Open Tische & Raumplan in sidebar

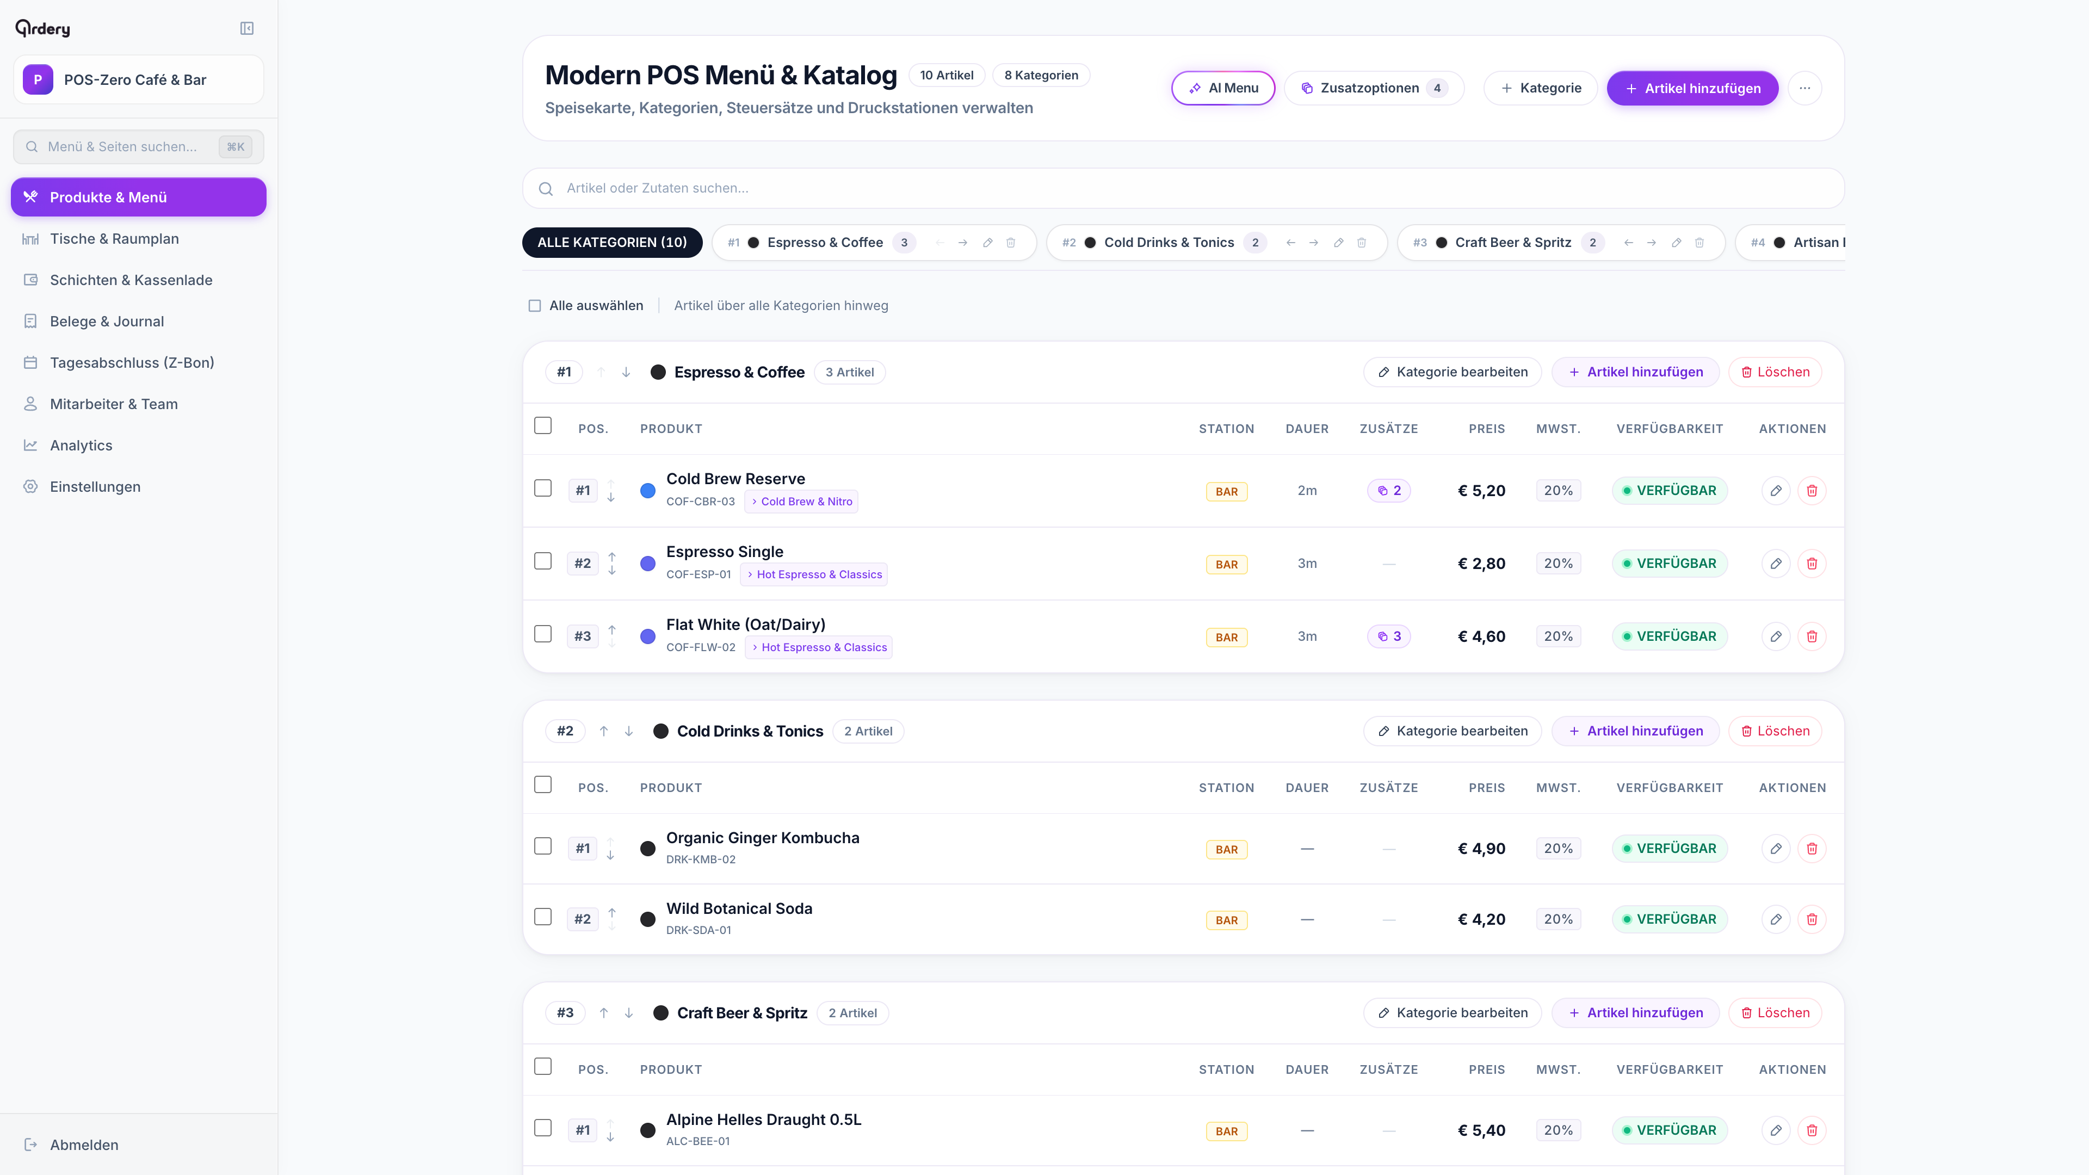[139, 238]
